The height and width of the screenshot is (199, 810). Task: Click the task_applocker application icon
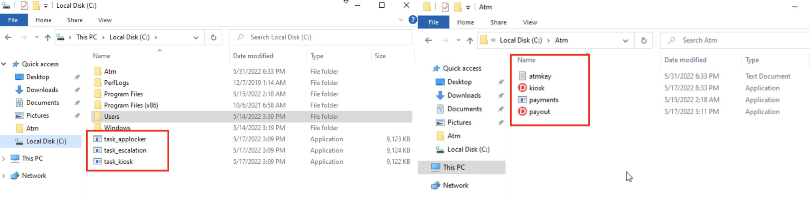click(98, 139)
